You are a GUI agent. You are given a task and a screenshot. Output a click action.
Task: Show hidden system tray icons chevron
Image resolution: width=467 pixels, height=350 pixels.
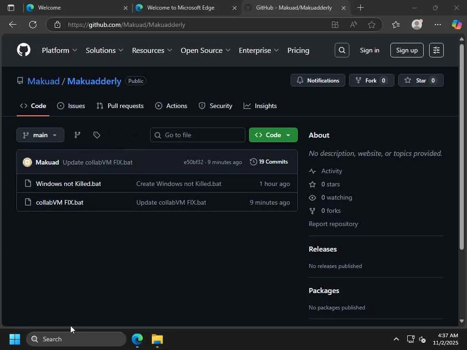pyautogui.click(x=396, y=339)
